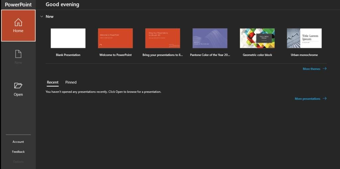
Task: Select the Geometric color block thumbnail
Action: pyautogui.click(x=257, y=38)
